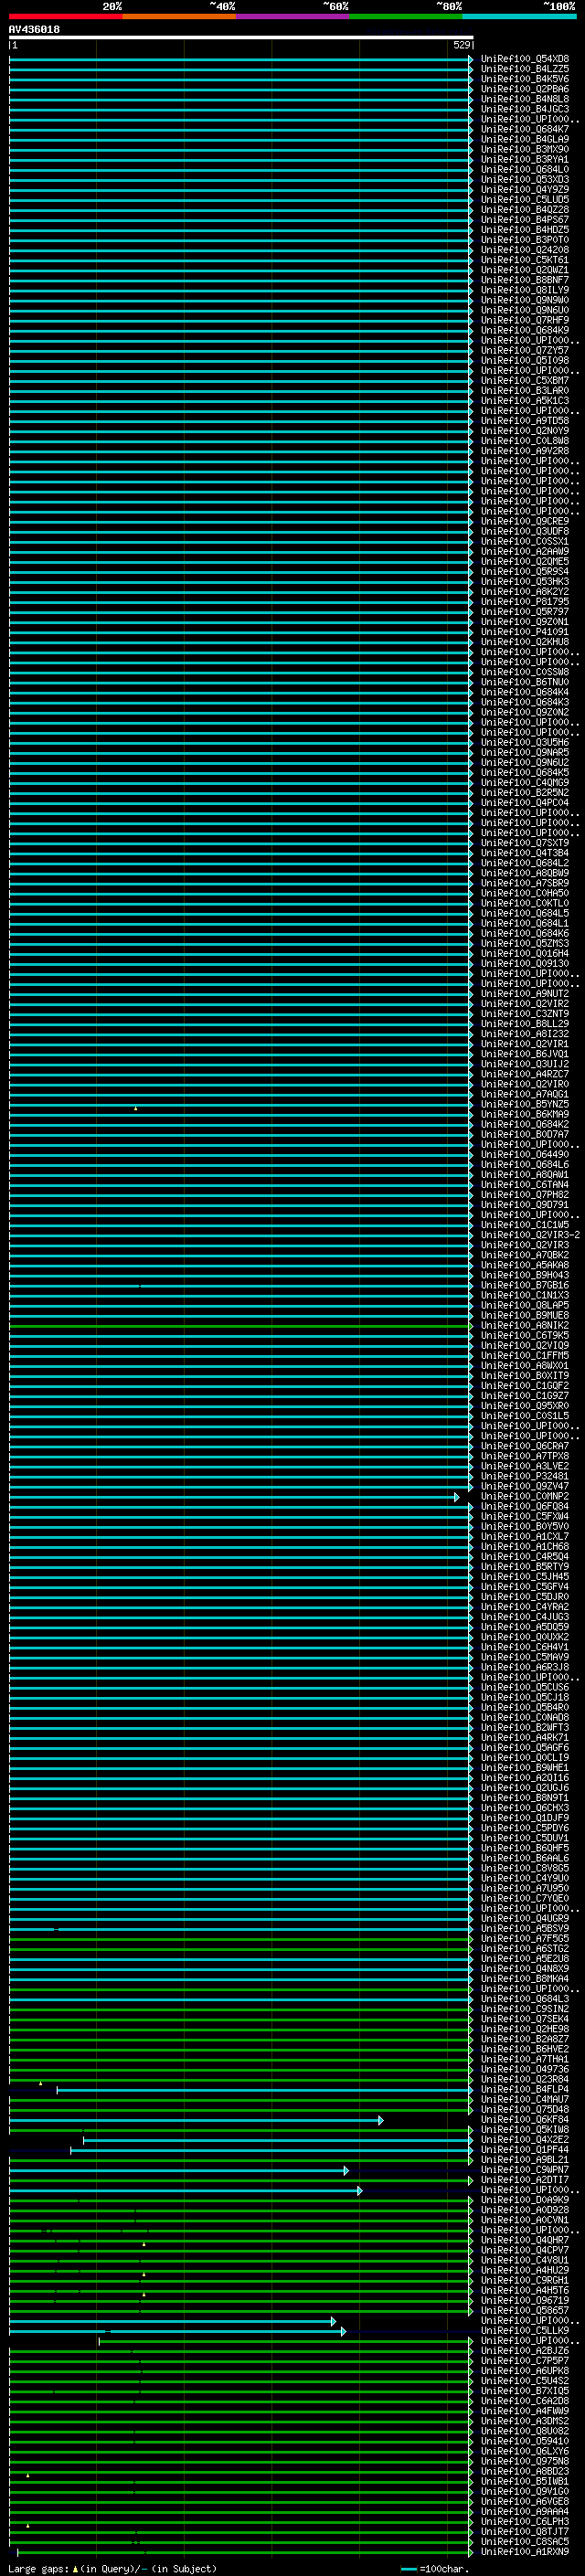585x2576 pixels.
Task: Click the short alignment arrowhead for UniRef100_C0MNP2
Action: [457, 1497]
